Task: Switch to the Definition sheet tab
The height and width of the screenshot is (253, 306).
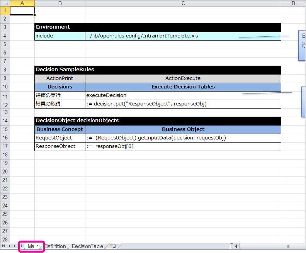Action: point(55,246)
